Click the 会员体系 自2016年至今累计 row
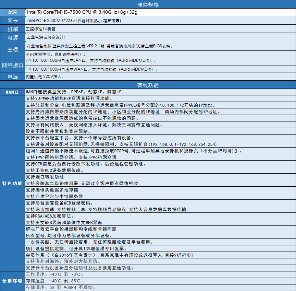 (160, 255)
